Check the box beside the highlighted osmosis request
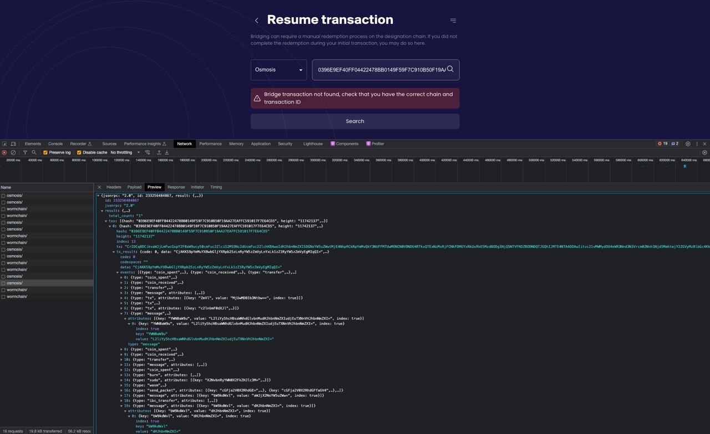710x434 pixels. point(3,283)
